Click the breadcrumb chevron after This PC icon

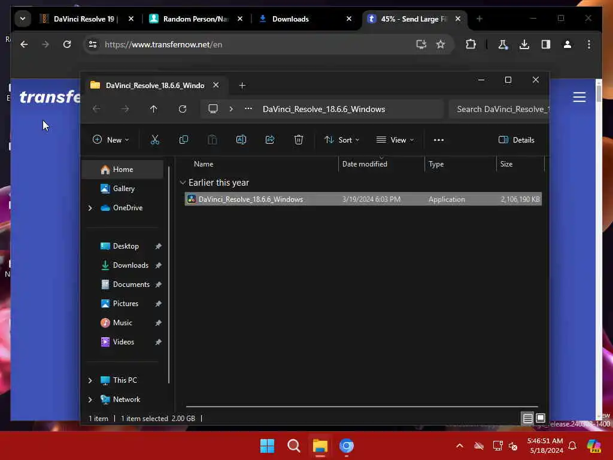tap(232, 109)
